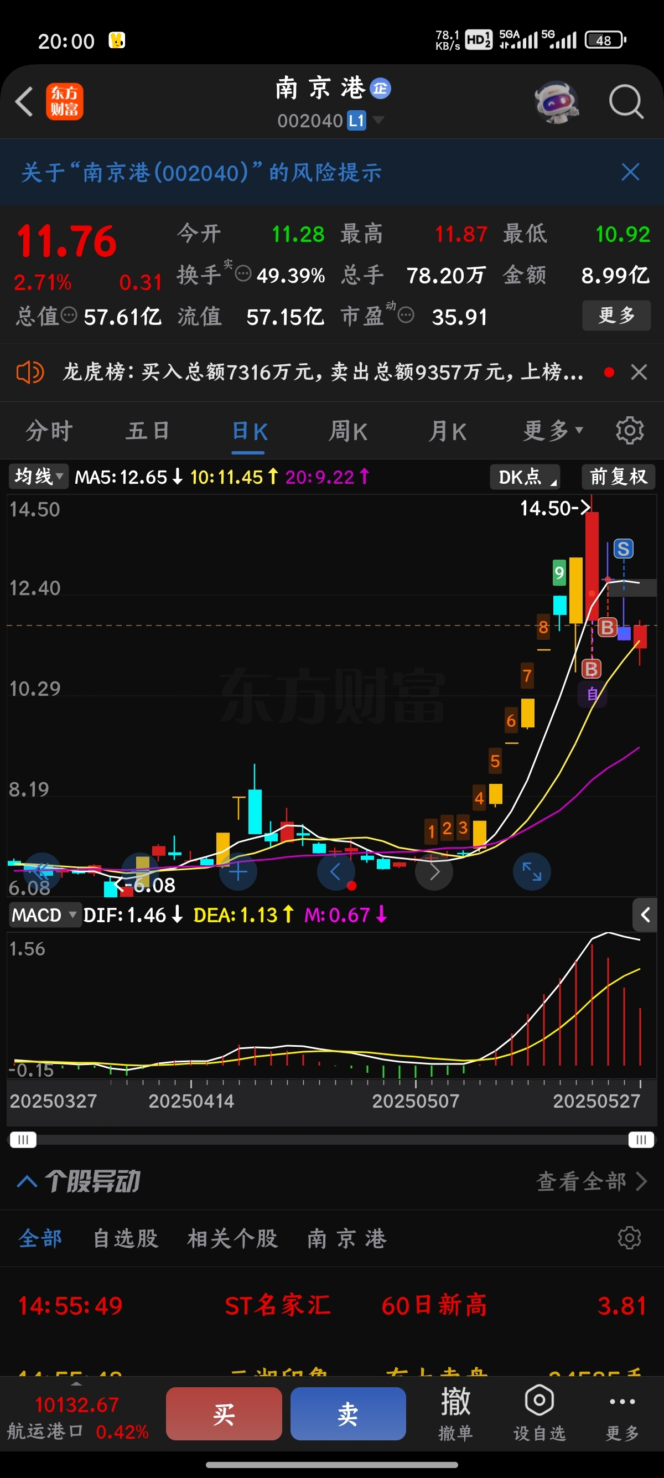Expand chart to fullscreen

point(532,872)
